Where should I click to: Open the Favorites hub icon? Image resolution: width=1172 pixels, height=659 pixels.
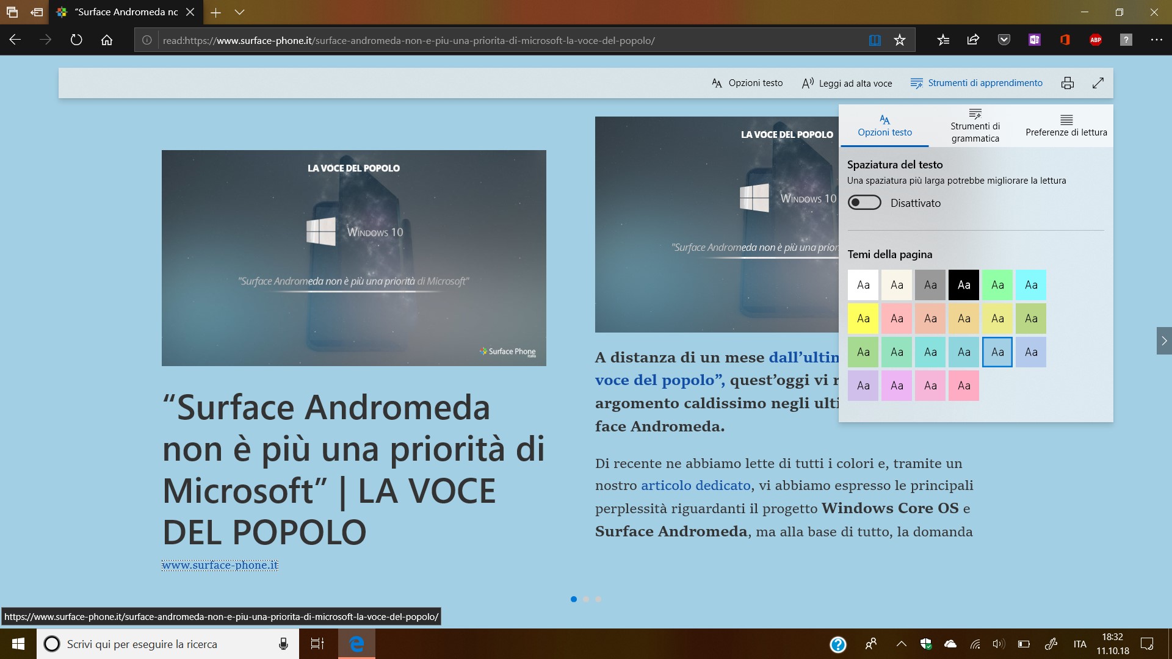(943, 40)
